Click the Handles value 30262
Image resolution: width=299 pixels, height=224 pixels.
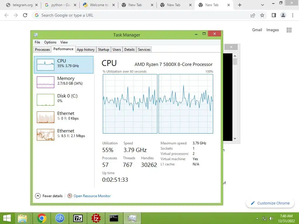(x=149, y=165)
